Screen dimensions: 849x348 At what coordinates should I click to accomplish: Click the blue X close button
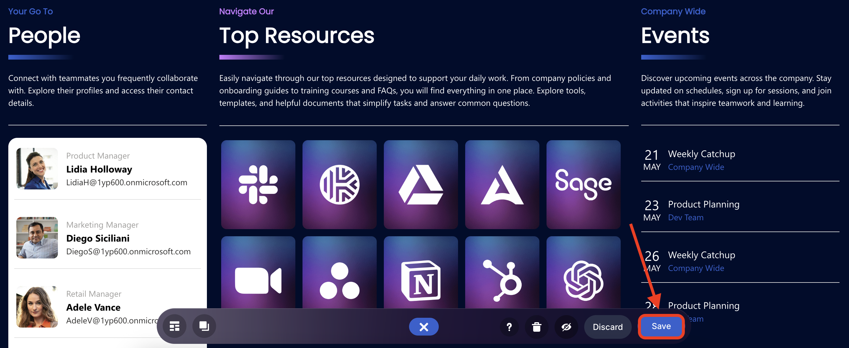coord(424,327)
